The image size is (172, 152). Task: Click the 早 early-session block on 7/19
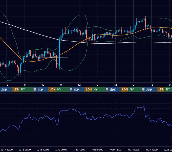click(x=71, y=89)
